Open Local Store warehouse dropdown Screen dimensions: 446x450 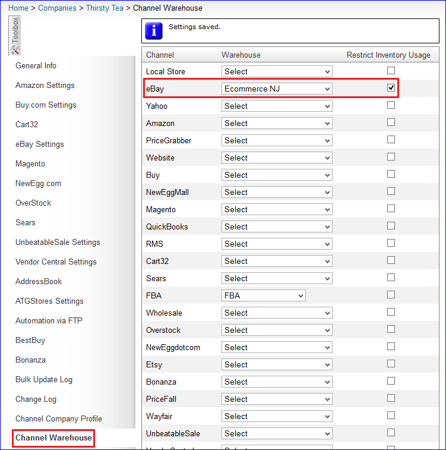click(x=277, y=71)
